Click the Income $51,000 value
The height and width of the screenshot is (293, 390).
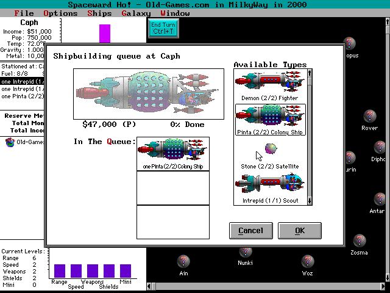point(39,32)
